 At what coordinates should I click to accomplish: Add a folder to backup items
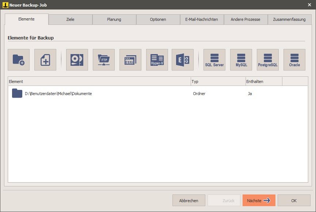pos(19,60)
